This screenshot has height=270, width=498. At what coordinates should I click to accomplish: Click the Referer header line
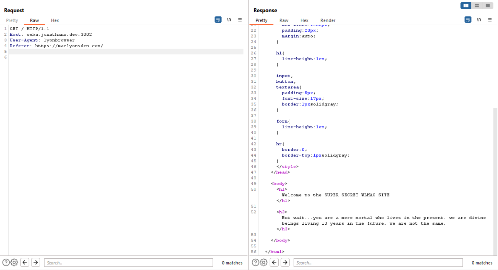point(56,46)
